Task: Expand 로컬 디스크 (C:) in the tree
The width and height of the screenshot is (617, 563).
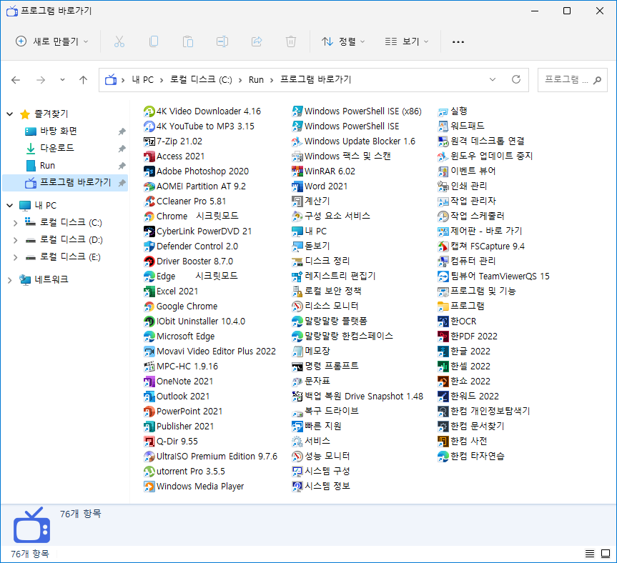Action: click(x=15, y=223)
